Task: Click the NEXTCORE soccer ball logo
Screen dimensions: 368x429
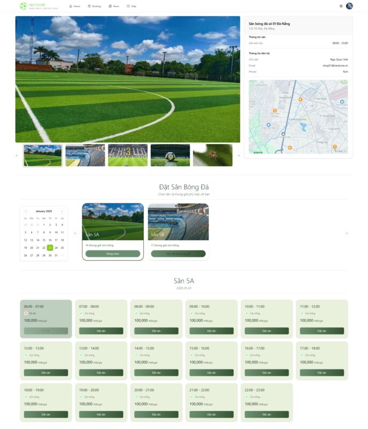Action: click(x=23, y=6)
